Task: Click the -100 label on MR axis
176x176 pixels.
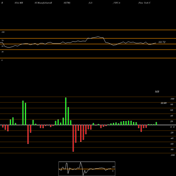Action: (172, 155)
